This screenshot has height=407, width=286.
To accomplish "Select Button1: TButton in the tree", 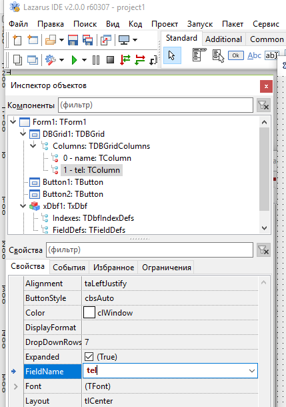I will [x=73, y=182].
